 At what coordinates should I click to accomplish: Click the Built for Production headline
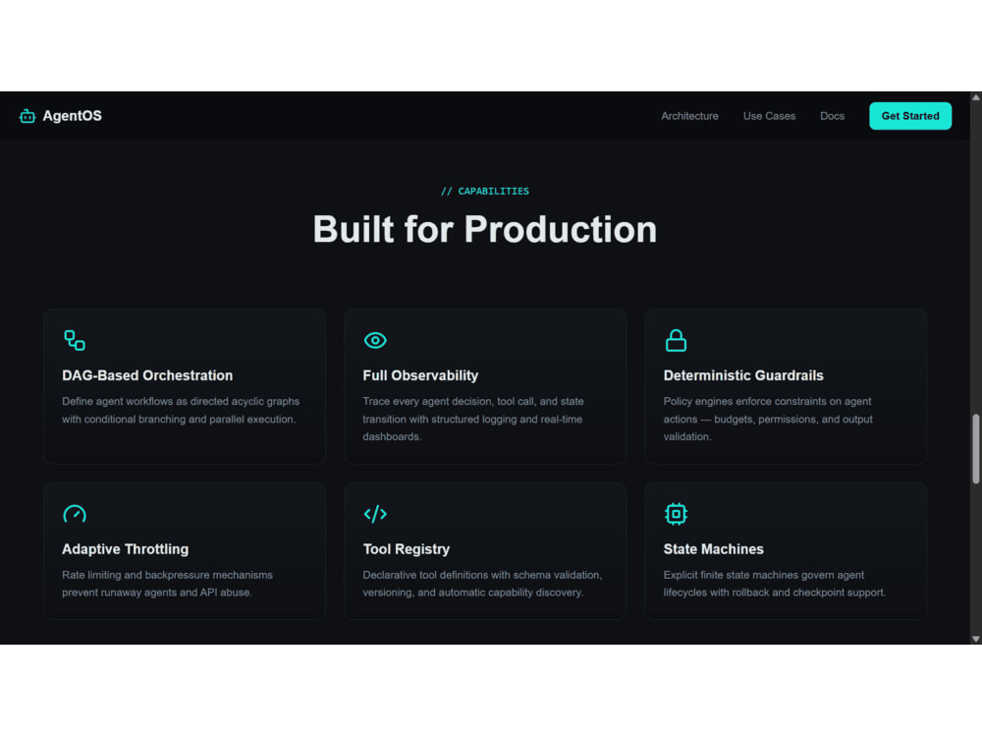[485, 229]
